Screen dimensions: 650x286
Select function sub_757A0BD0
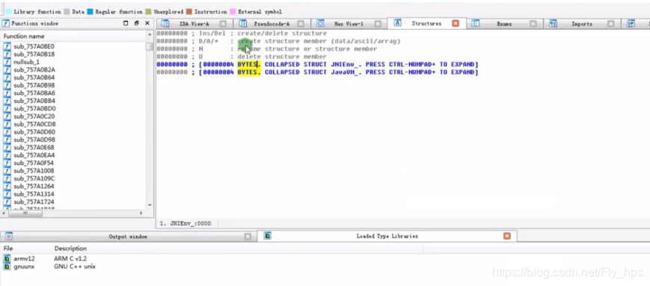[34, 108]
